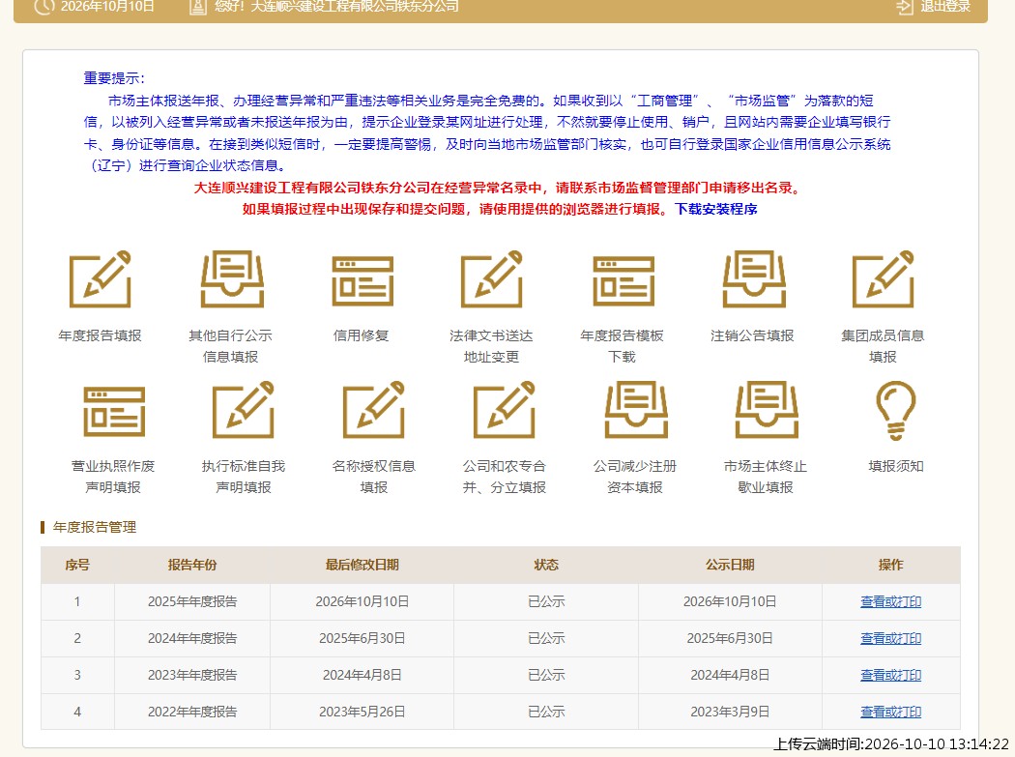This screenshot has width=1015, height=757.
Task: Open 查看或打印 for 2024年年度报告
Action: 890,638
